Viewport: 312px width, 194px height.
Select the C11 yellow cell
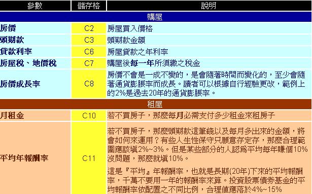[x=89, y=158]
